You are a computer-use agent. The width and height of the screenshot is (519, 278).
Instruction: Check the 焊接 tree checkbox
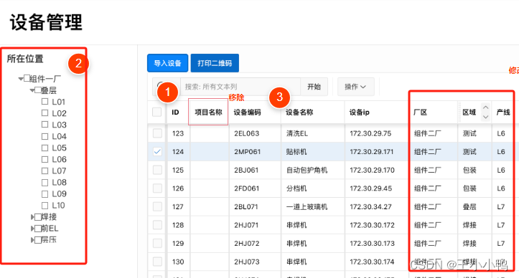[x=38, y=217]
